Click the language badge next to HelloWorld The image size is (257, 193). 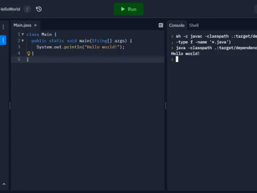(x=27, y=9)
